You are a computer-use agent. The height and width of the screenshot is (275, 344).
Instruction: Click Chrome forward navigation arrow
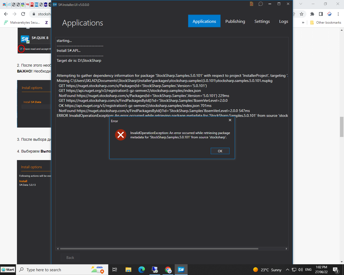(x=15, y=14)
